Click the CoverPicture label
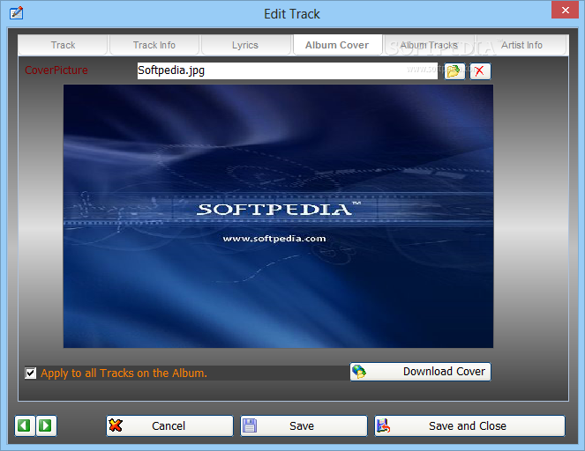This screenshot has height=451, width=585. [56, 70]
